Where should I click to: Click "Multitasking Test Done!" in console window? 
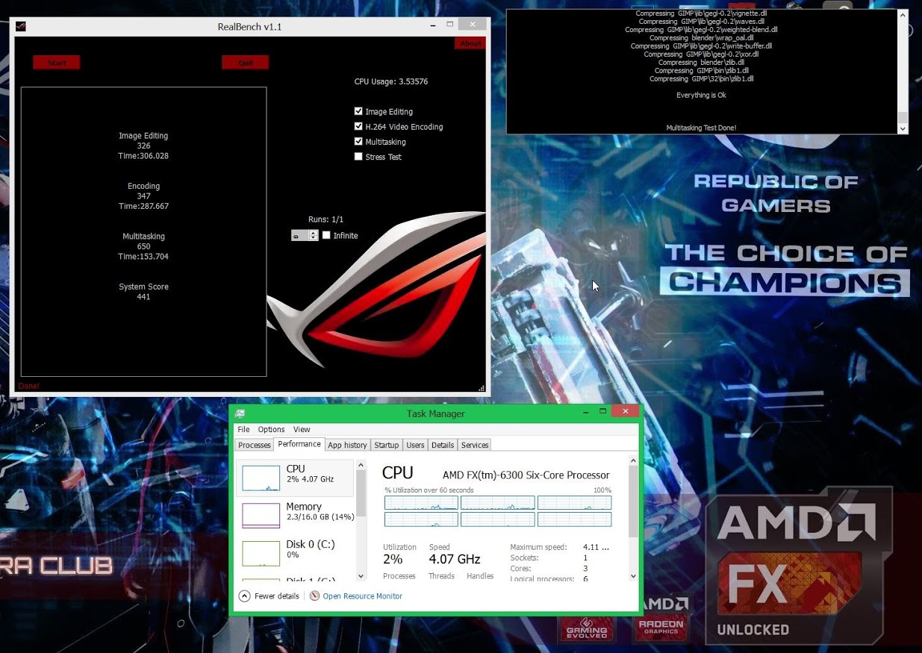[x=701, y=128]
